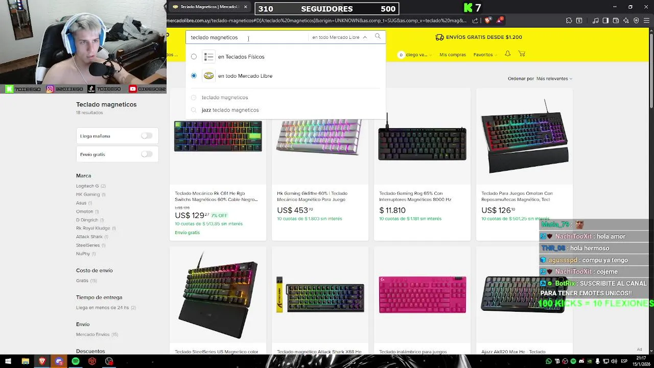Choose jazz teclado magneticos suggestion

[x=230, y=110]
